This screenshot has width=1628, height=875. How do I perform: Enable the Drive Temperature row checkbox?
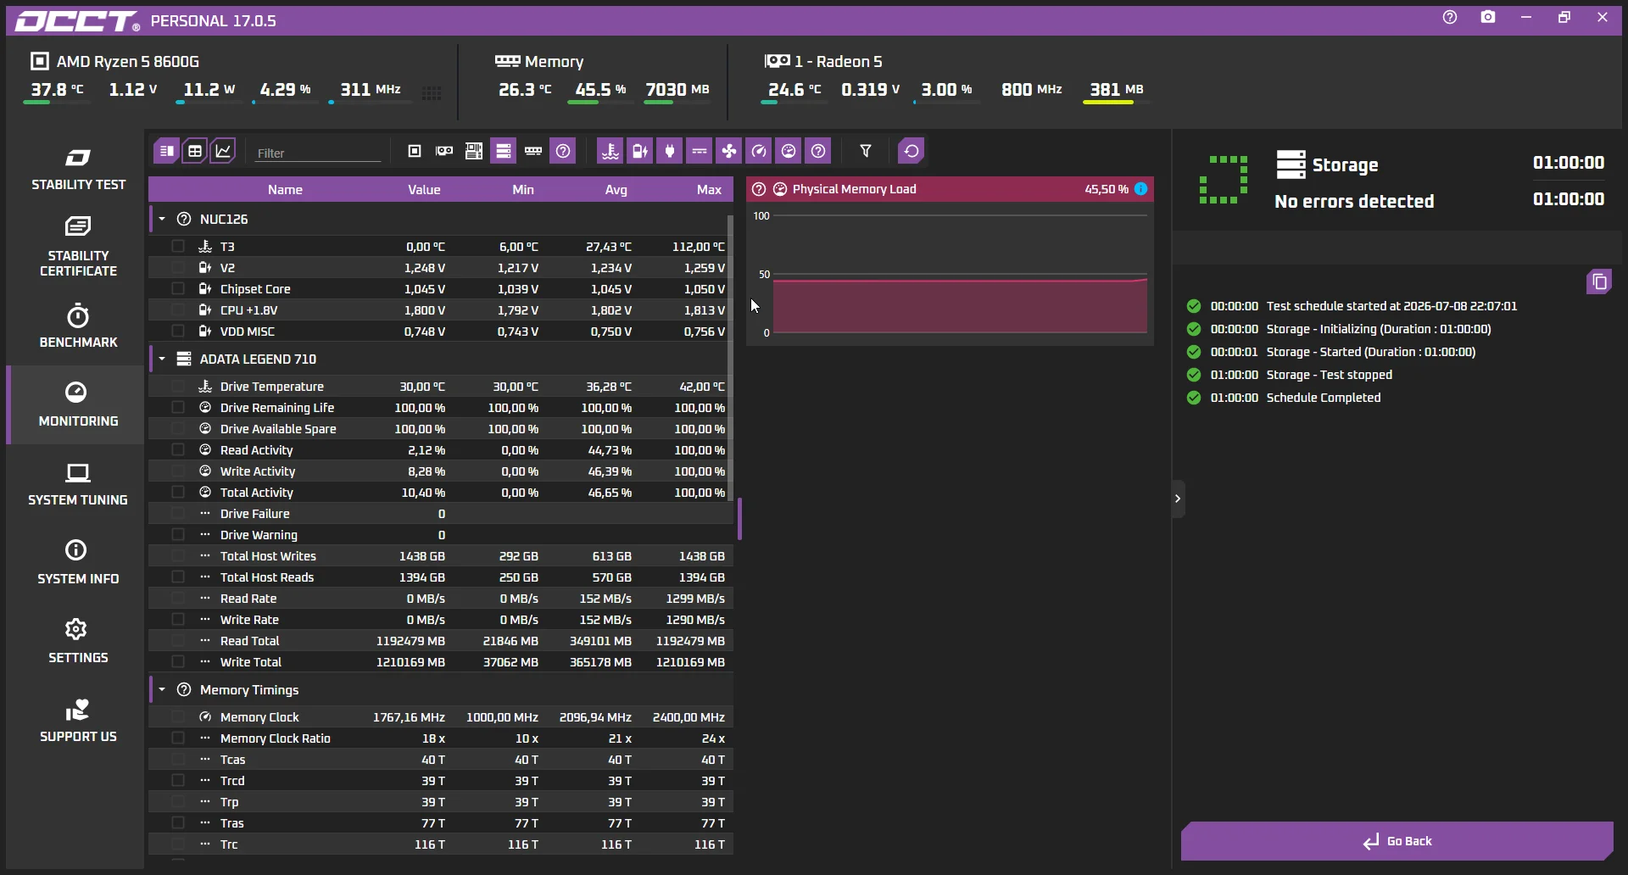click(x=178, y=386)
